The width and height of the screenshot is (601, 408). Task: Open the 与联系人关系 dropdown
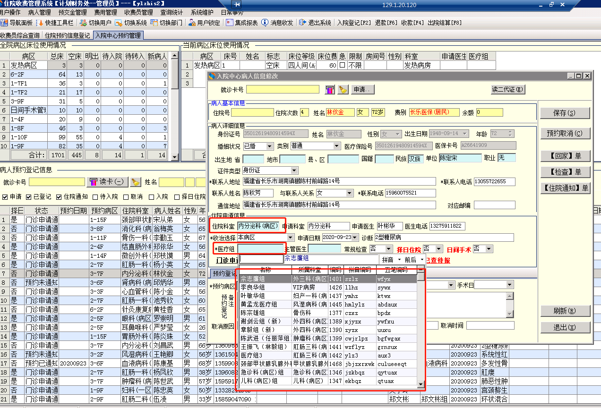click(350, 193)
